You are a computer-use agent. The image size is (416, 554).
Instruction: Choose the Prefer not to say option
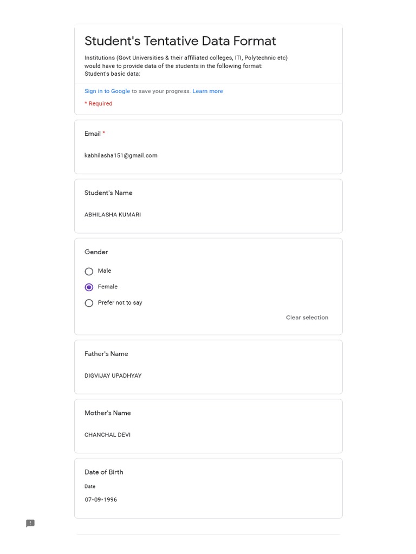89,303
